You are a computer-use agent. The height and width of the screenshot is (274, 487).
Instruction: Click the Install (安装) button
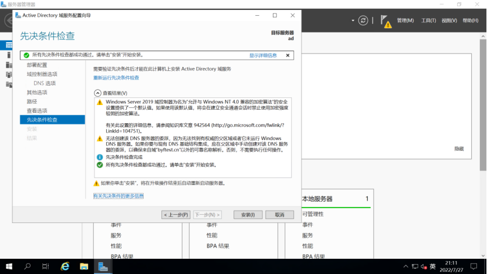[248, 215]
